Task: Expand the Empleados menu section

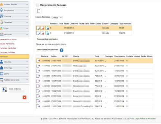Action: coord(14,10)
